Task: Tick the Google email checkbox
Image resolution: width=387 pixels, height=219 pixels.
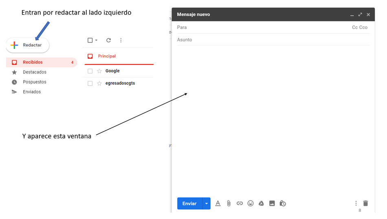Action: [x=90, y=71]
